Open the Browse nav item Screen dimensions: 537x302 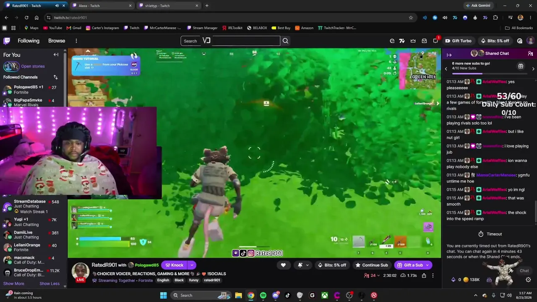pos(57,41)
